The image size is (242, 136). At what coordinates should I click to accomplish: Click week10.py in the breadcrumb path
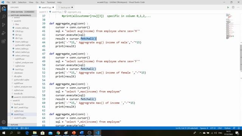[x=57, y=12]
